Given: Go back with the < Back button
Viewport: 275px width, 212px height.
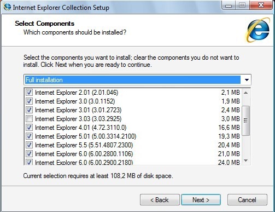Looking at the screenshot, I should [160, 200].
